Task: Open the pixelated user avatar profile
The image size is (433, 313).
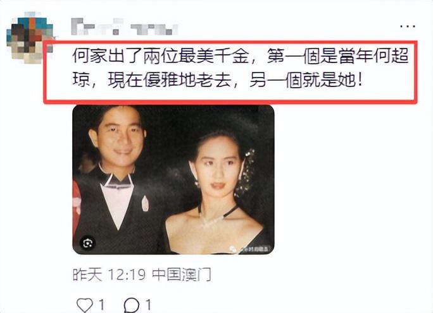Action: pyautogui.click(x=30, y=38)
